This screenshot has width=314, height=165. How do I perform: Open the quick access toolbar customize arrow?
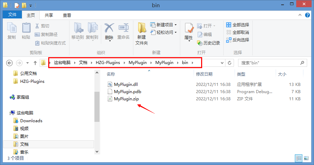coord(31,5)
